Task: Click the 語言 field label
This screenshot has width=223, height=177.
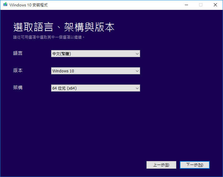Action: coord(18,53)
